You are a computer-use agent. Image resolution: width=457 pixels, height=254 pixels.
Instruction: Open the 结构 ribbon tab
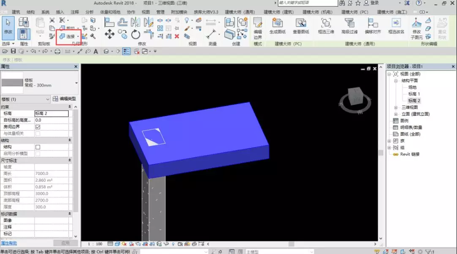30,12
